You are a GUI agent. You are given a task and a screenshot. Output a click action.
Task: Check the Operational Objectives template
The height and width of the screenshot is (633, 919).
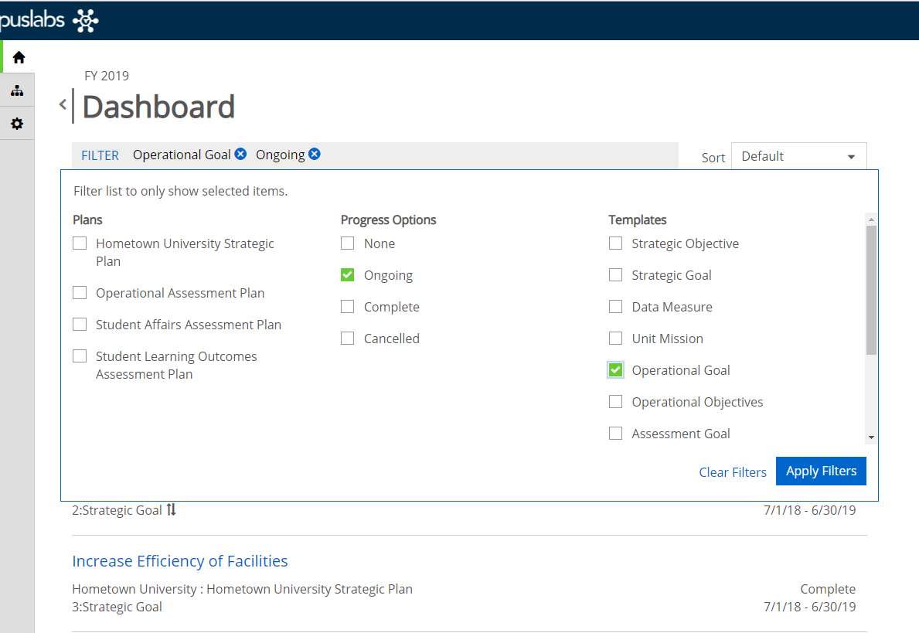[x=615, y=401]
